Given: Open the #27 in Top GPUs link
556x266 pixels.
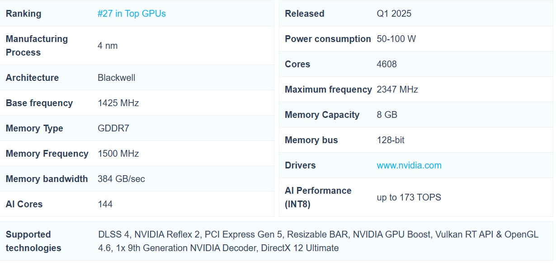Looking at the screenshot, I should [x=132, y=14].
